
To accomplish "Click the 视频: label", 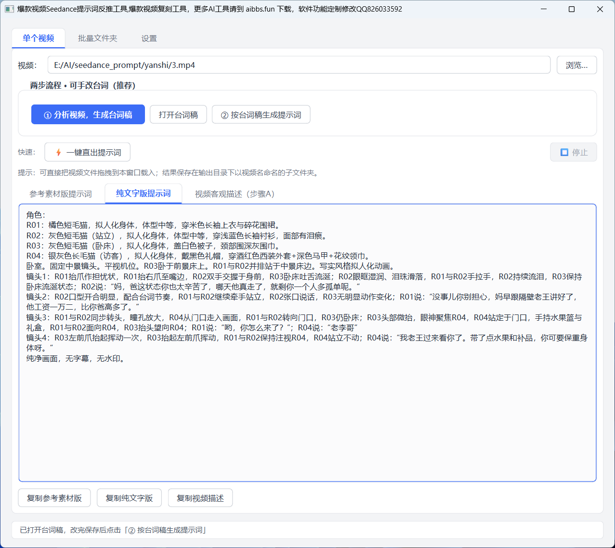I will [27, 65].
